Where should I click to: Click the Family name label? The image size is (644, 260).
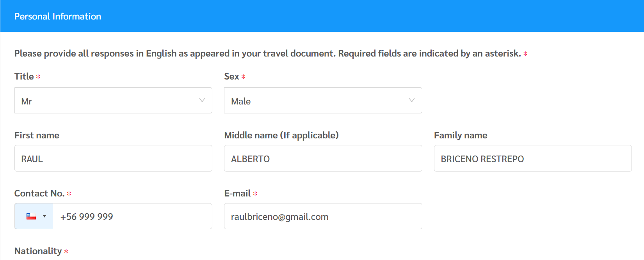point(461,135)
